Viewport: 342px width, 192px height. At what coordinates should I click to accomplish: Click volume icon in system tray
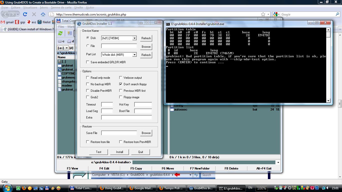328,188
